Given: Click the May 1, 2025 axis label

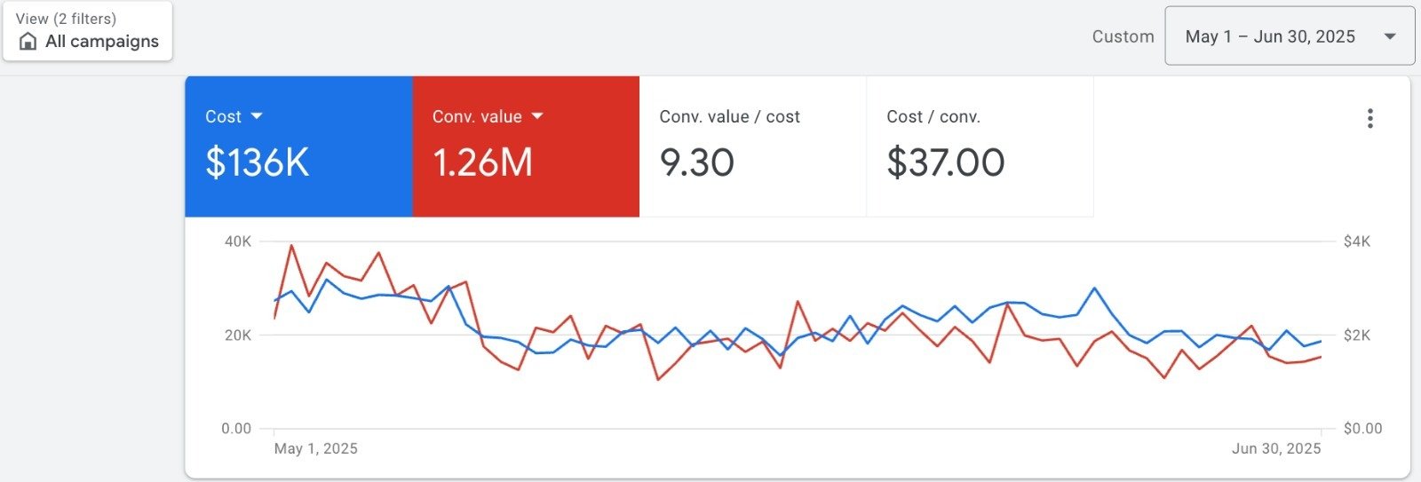Looking at the screenshot, I should point(315,448).
